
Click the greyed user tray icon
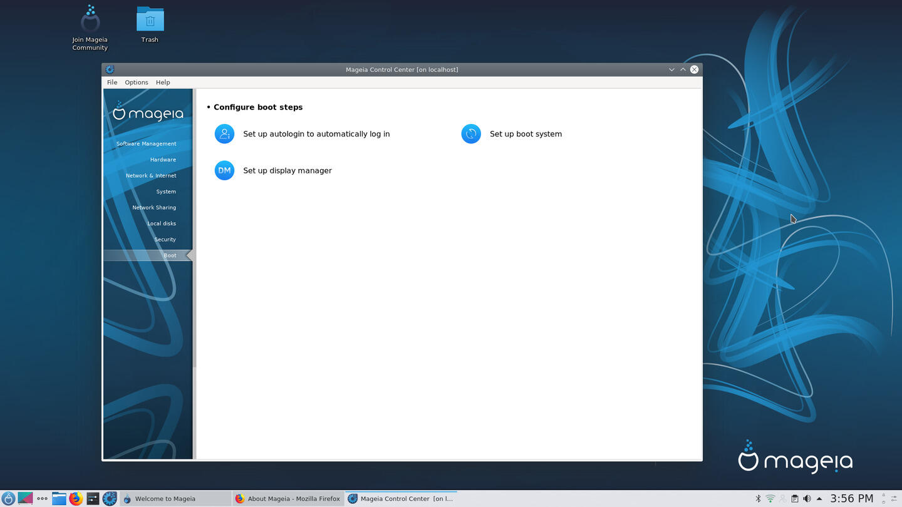[782, 499]
